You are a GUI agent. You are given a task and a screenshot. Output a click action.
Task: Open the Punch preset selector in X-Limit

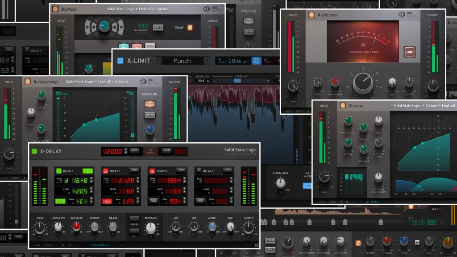pyautogui.click(x=182, y=61)
